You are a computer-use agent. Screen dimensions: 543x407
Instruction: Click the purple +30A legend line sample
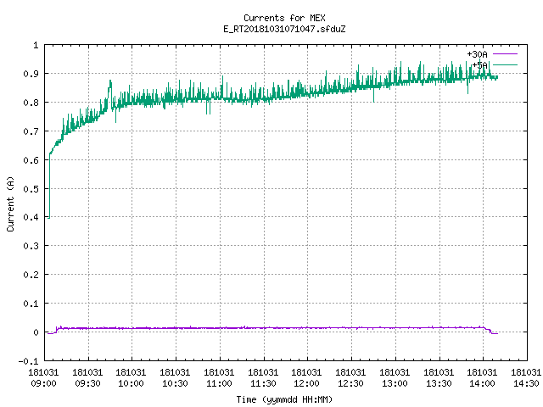[x=505, y=54]
